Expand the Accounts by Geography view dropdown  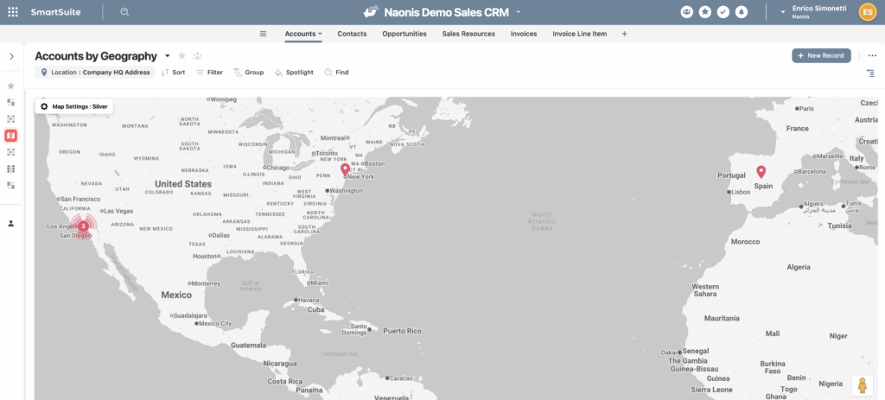pos(168,56)
